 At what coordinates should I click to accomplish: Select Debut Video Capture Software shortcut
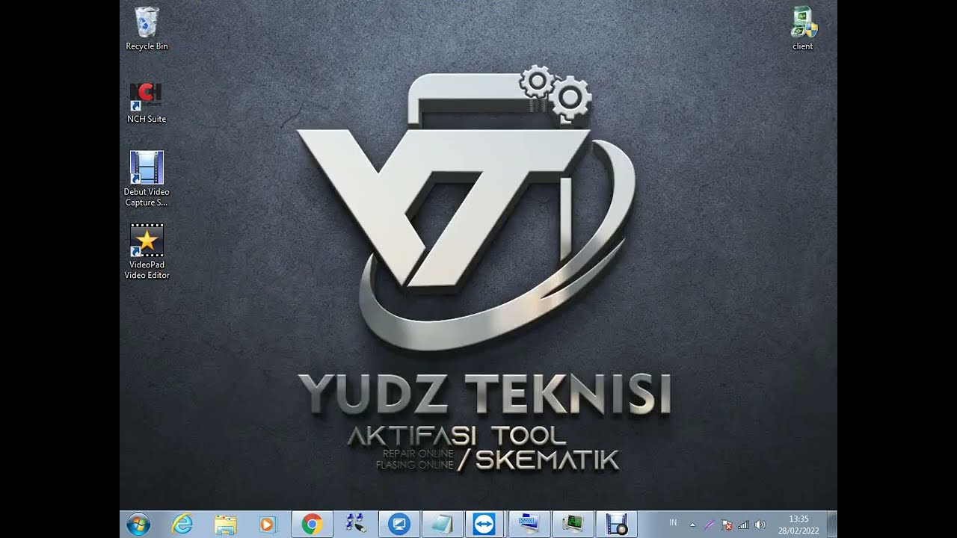click(x=147, y=179)
